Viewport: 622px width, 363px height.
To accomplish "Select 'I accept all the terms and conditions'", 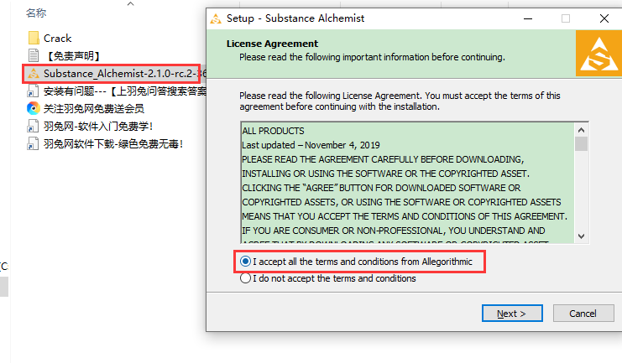I will click(356, 262).
